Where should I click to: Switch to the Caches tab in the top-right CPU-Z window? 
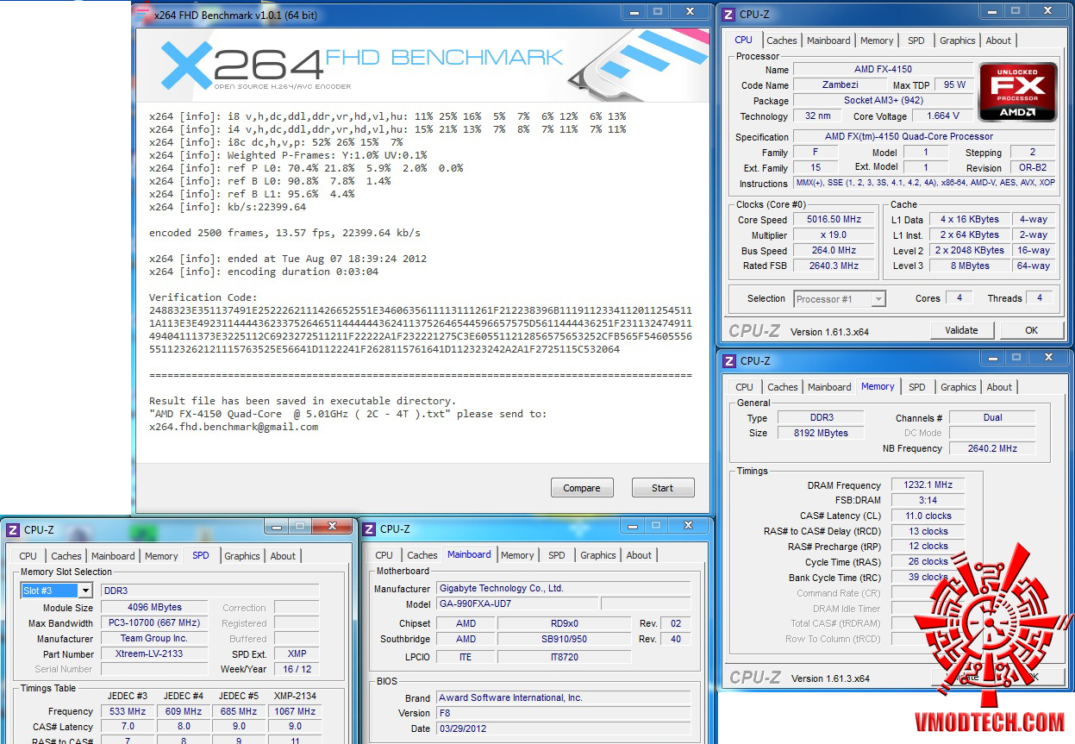coord(782,41)
